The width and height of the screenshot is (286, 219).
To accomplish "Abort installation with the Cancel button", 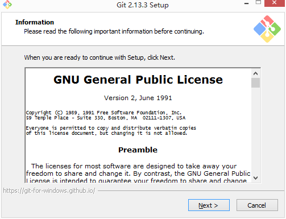I will [257, 205].
